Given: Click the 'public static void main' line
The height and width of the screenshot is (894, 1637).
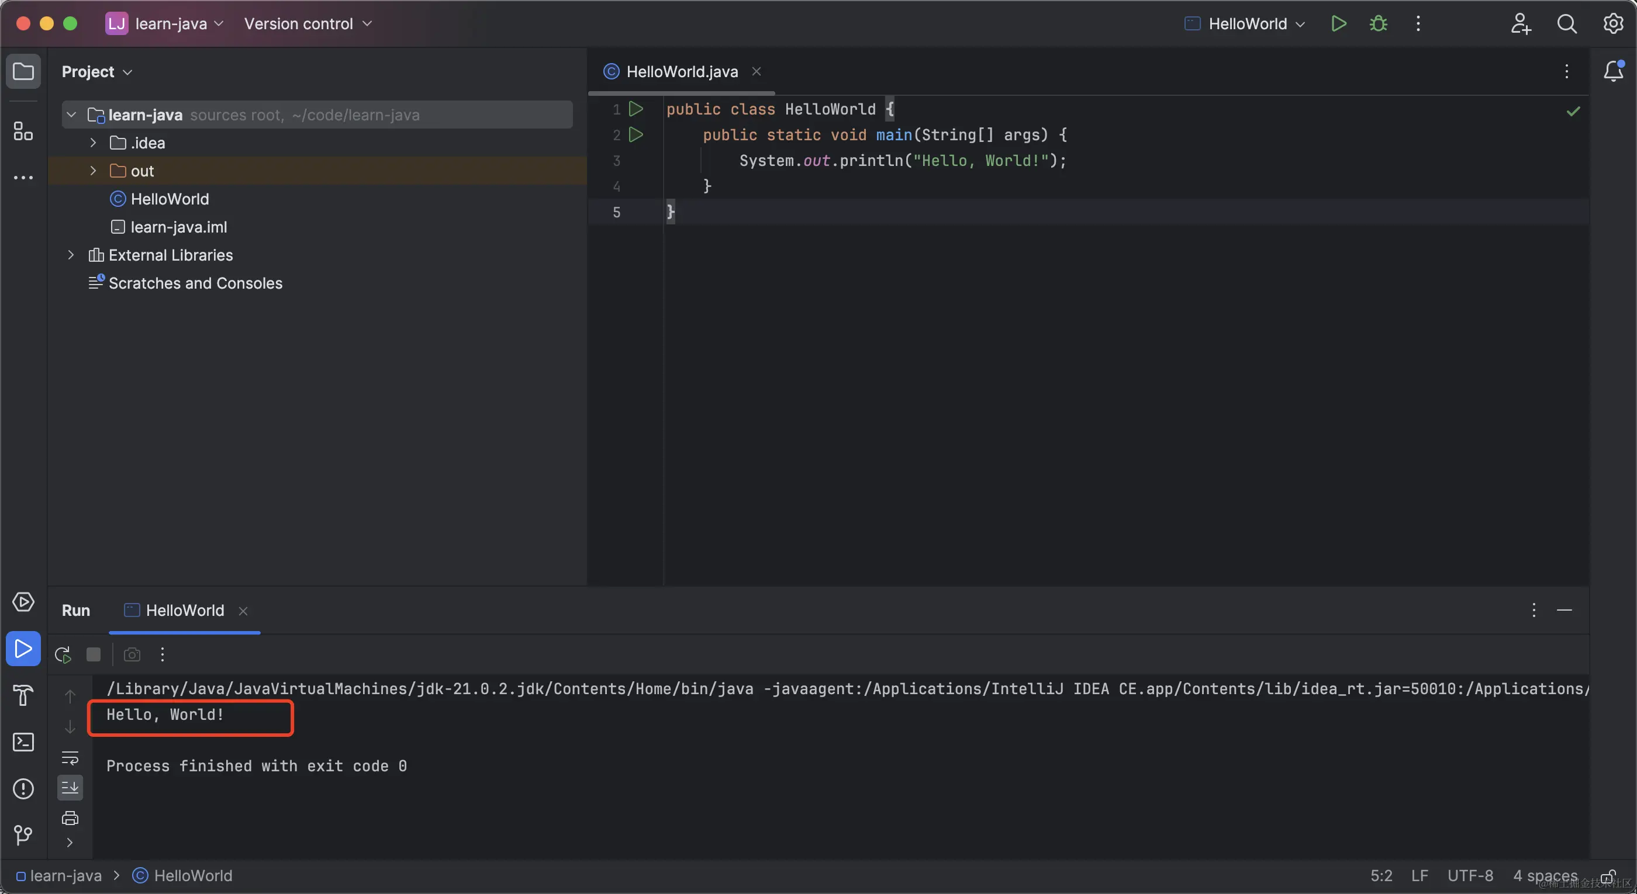Looking at the screenshot, I should coord(885,134).
